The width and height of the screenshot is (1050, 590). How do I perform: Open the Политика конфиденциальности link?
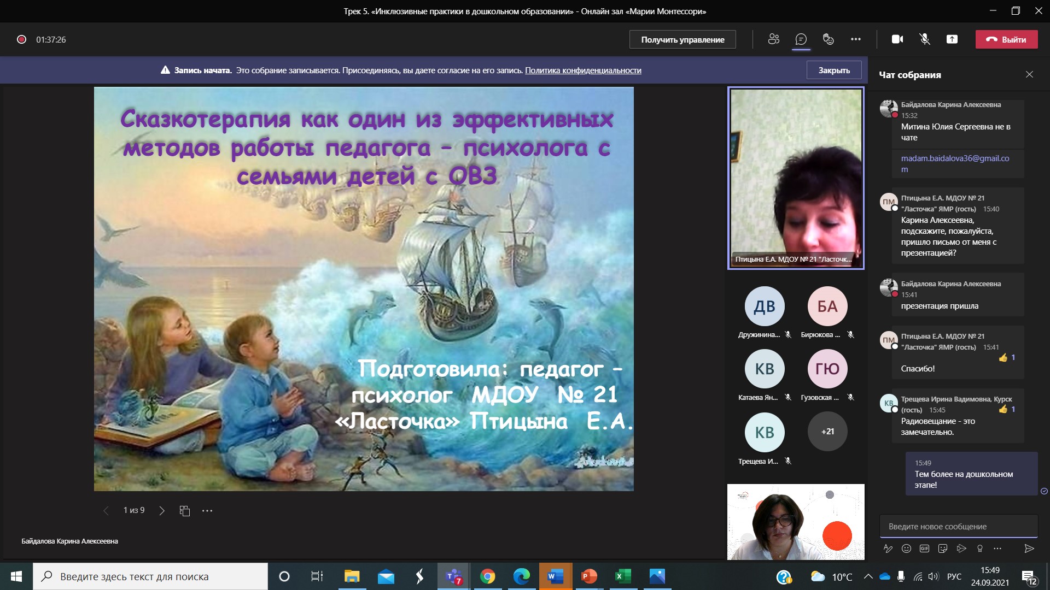coord(583,70)
